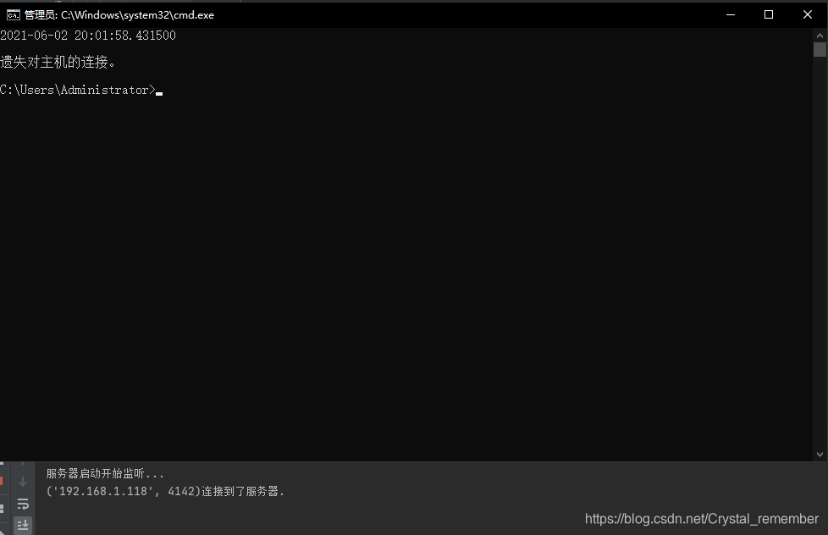This screenshot has height=535, width=828.
Task: Select the Soft-Wrap icon in run console
Action: pyautogui.click(x=23, y=502)
